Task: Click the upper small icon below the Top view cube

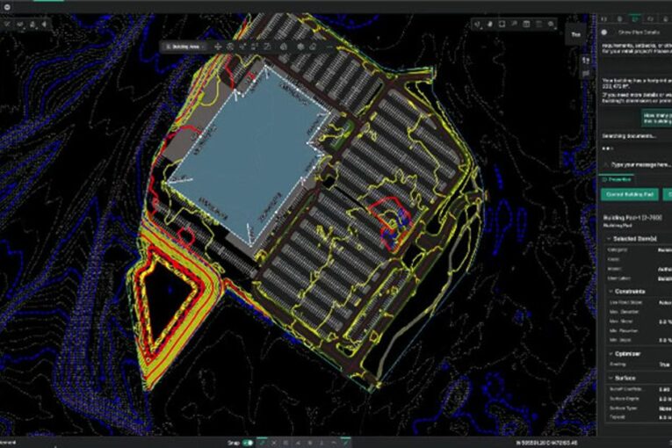Action: coord(585,61)
